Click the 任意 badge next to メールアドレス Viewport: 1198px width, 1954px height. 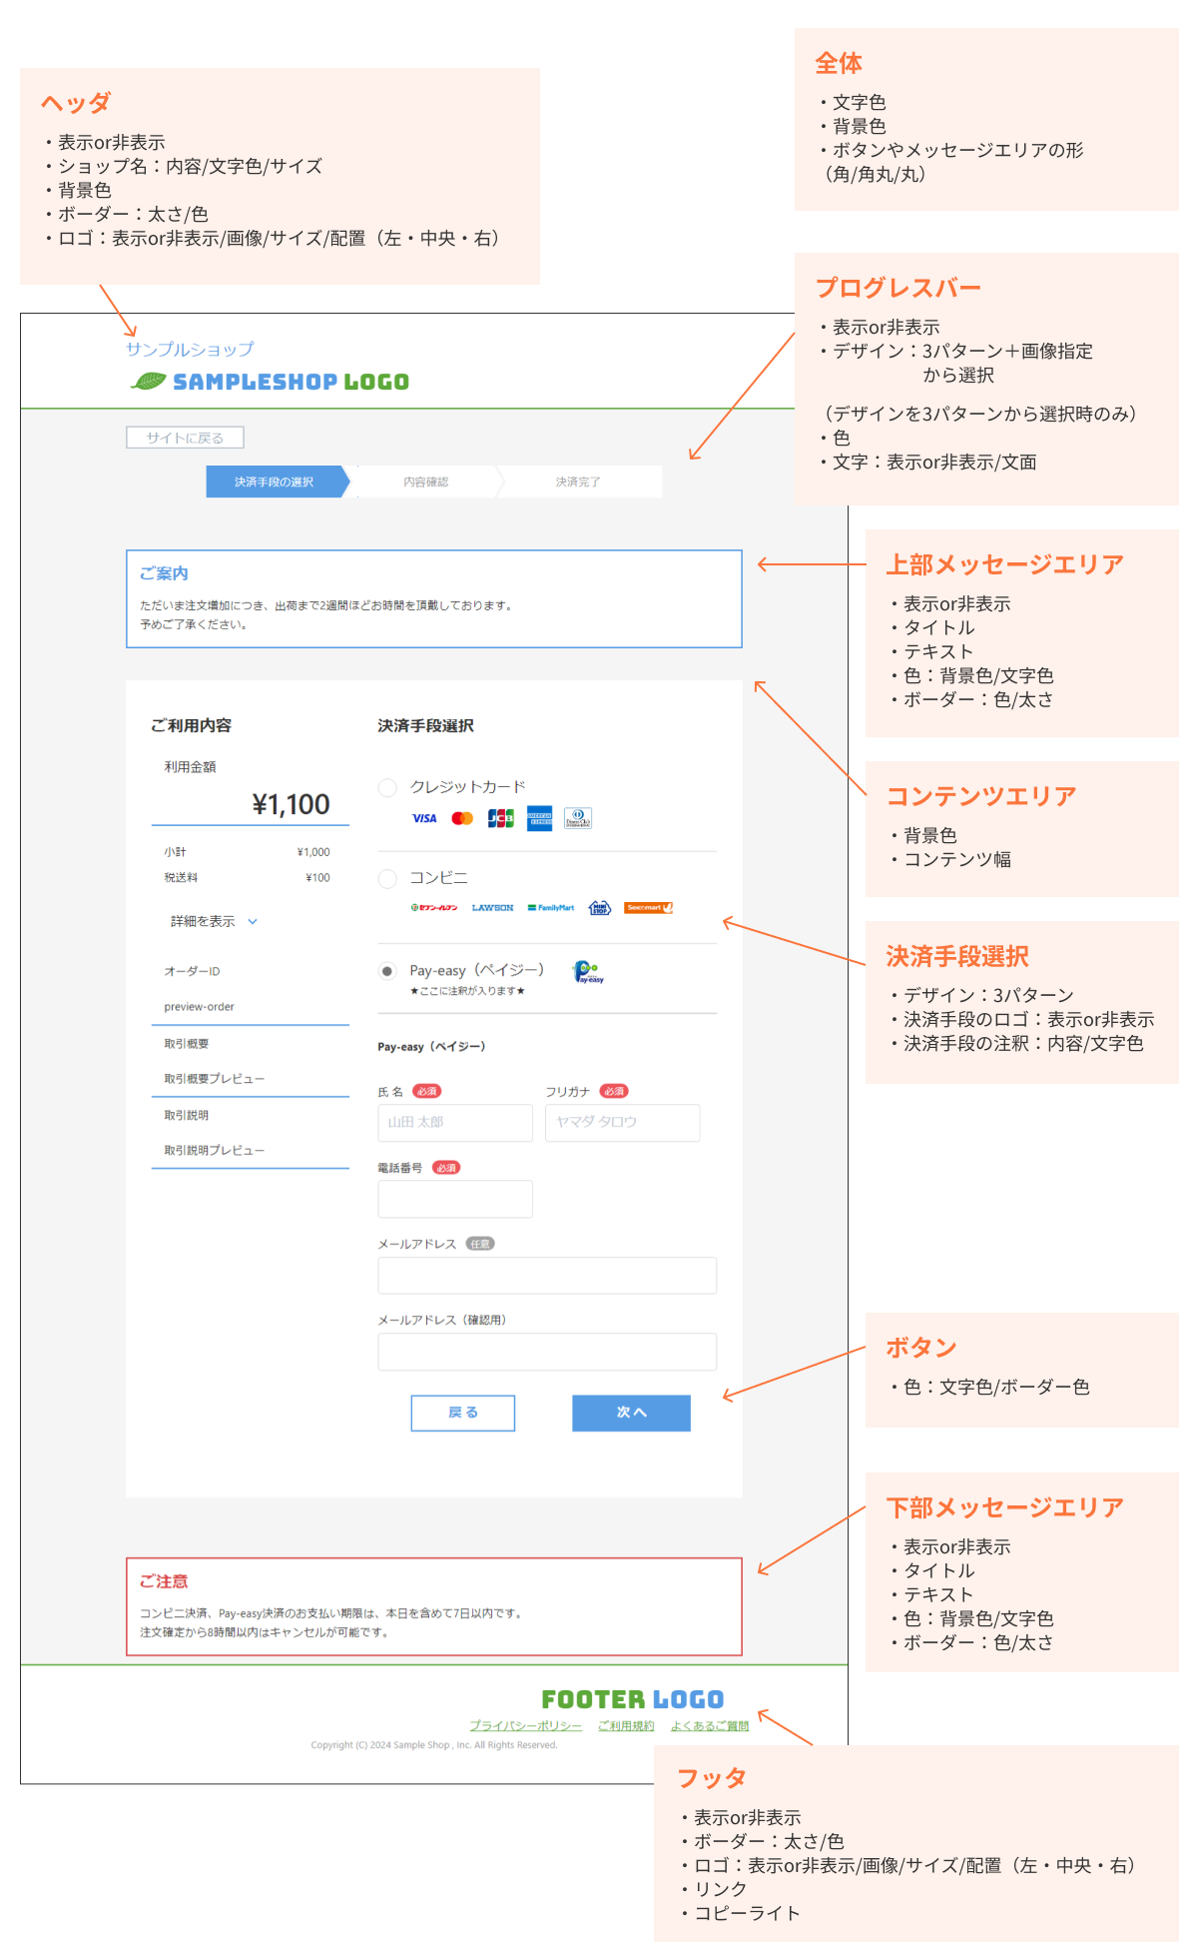click(x=480, y=1244)
